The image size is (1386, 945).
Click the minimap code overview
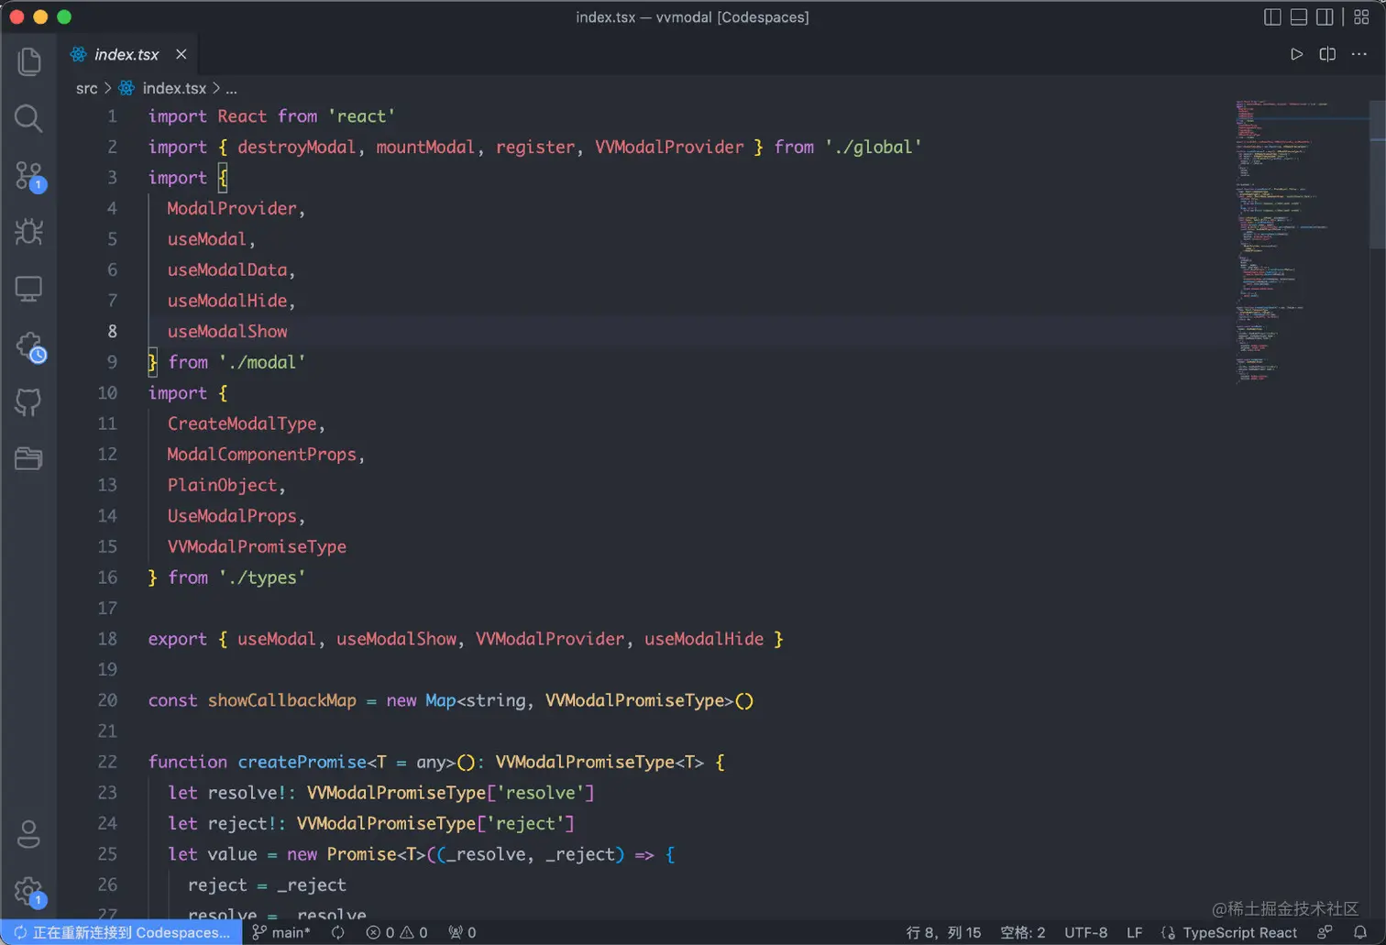[1300, 240]
